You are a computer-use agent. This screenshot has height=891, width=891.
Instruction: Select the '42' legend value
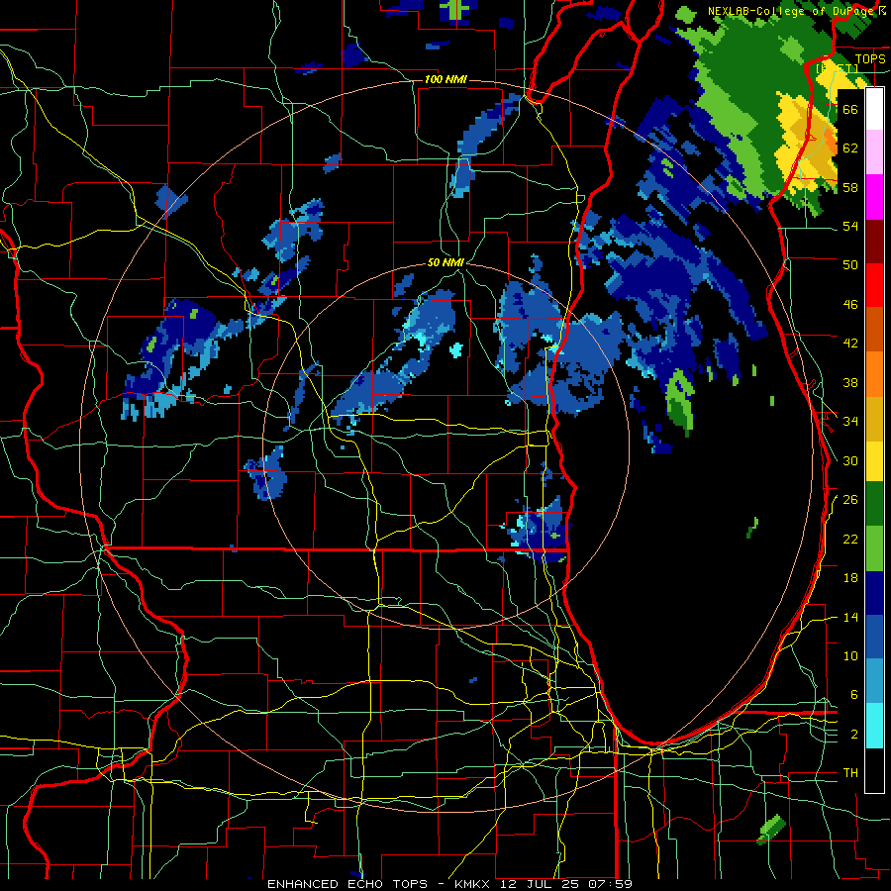(850, 344)
